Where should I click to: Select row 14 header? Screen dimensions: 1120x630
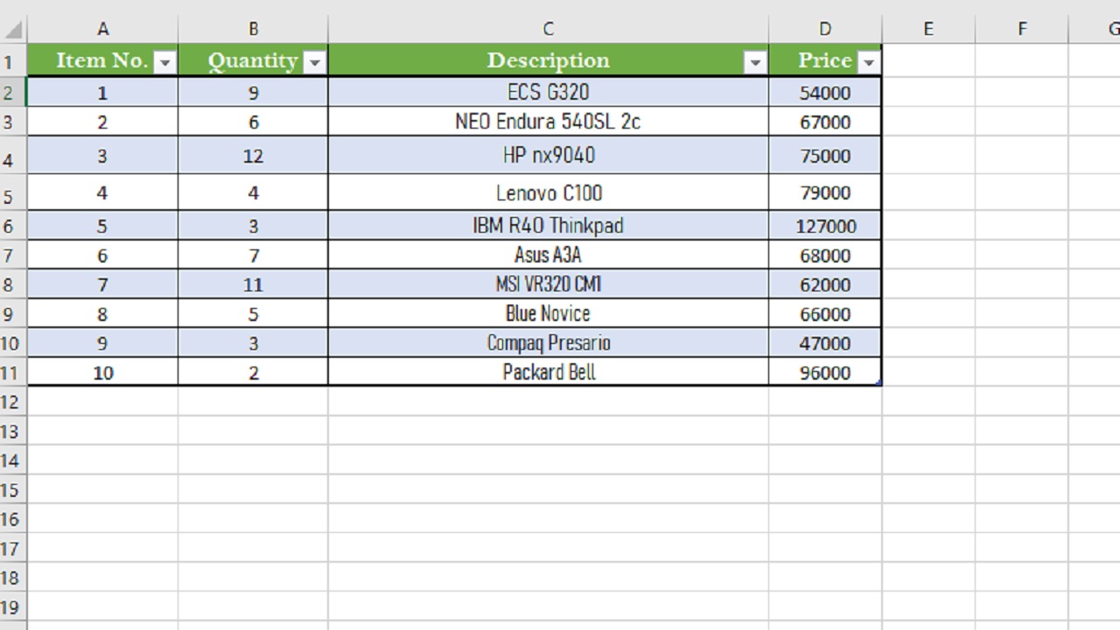click(13, 460)
